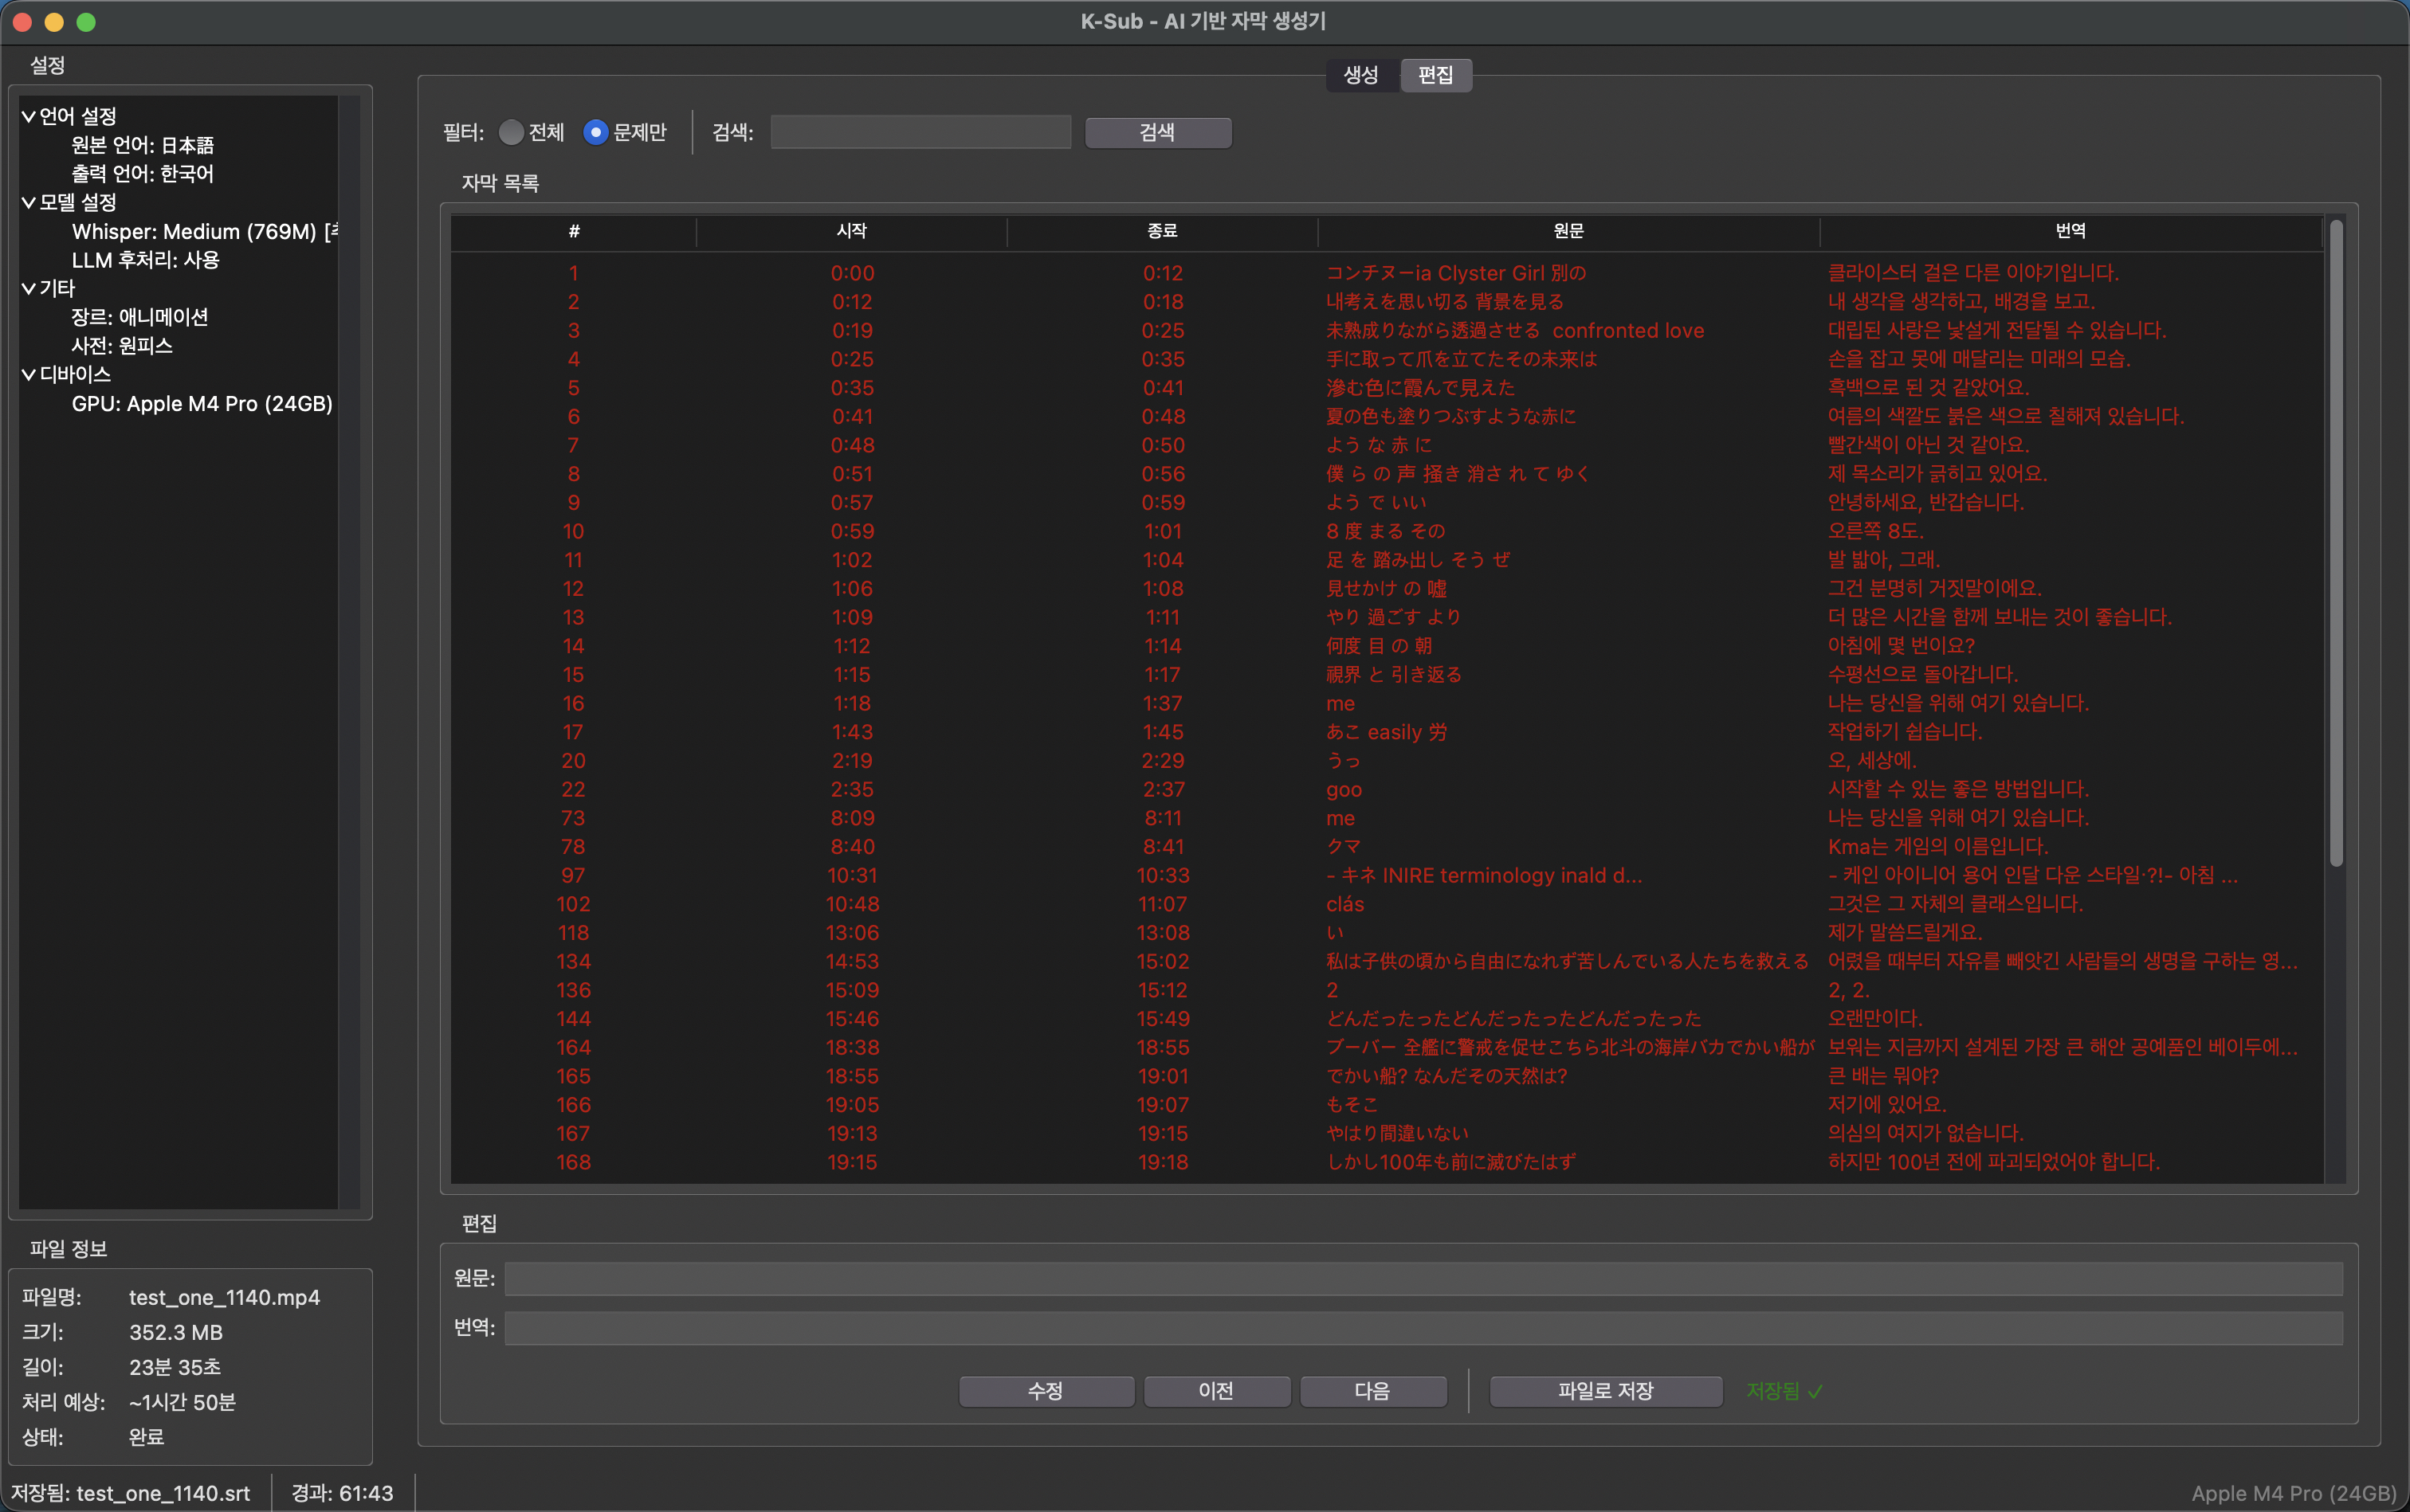Collapse the 모델 설정 tree section

(x=28, y=203)
